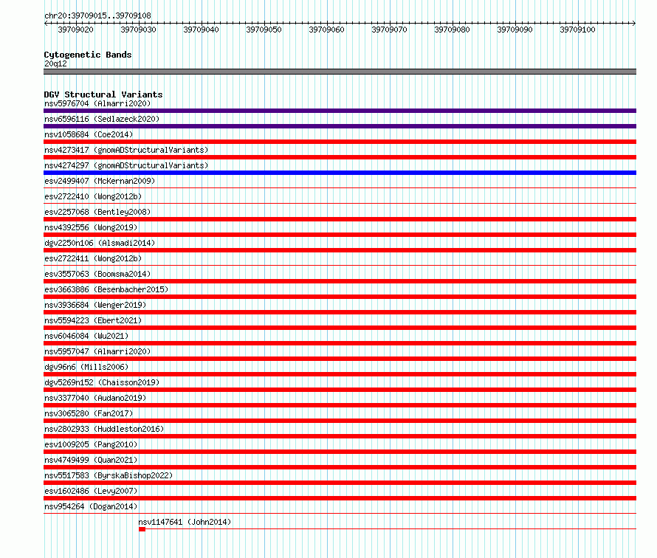Viewport: 657px width, 558px height.
Task: Click the nsv5976704 (Almarri2020) variant label
Action: (97, 103)
